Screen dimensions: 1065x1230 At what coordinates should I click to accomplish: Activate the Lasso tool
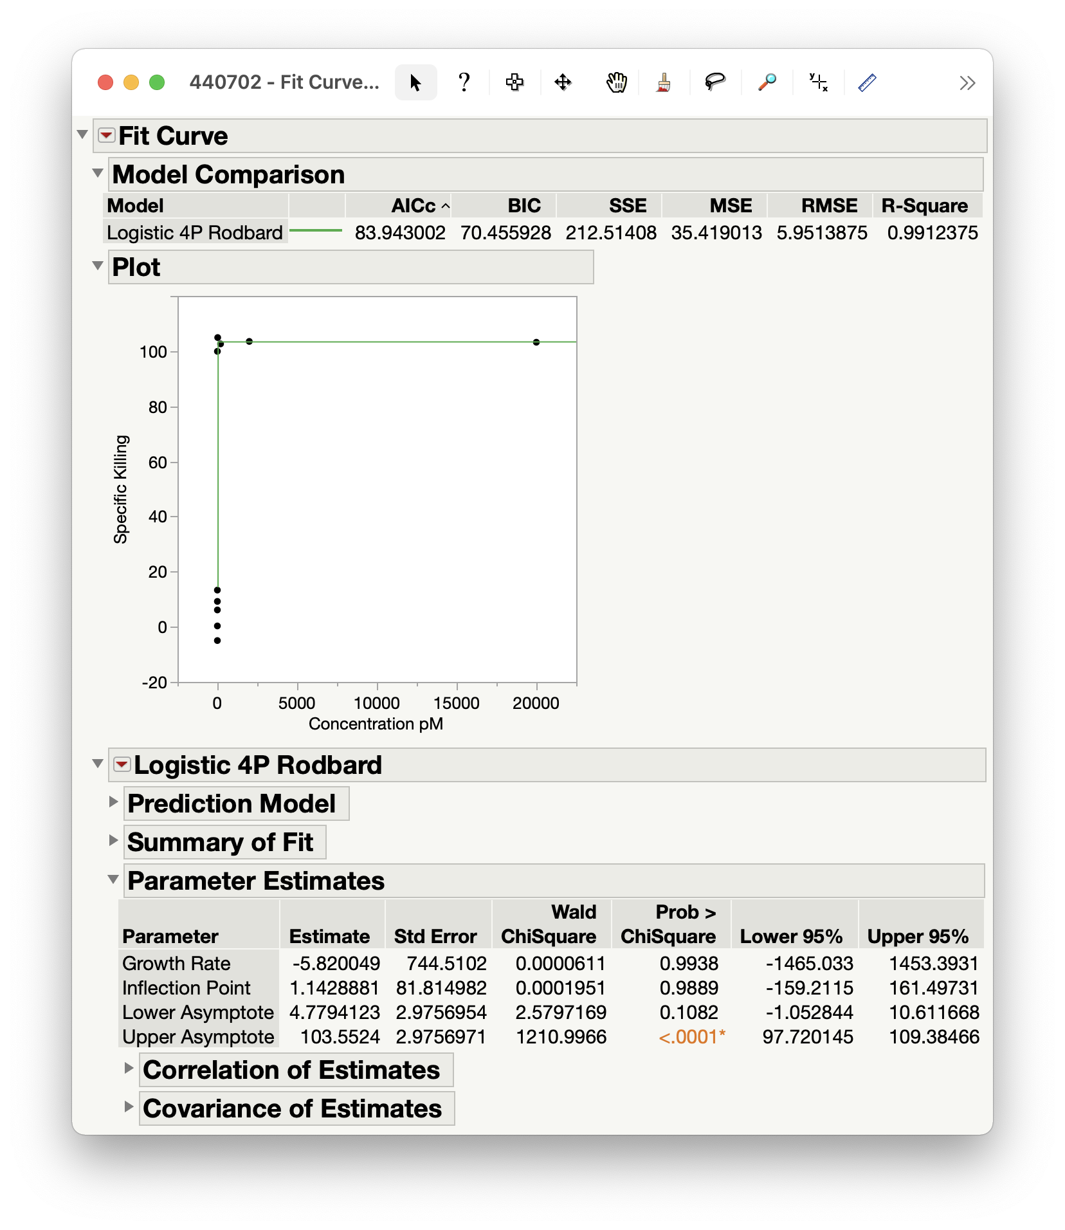(715, 82)
